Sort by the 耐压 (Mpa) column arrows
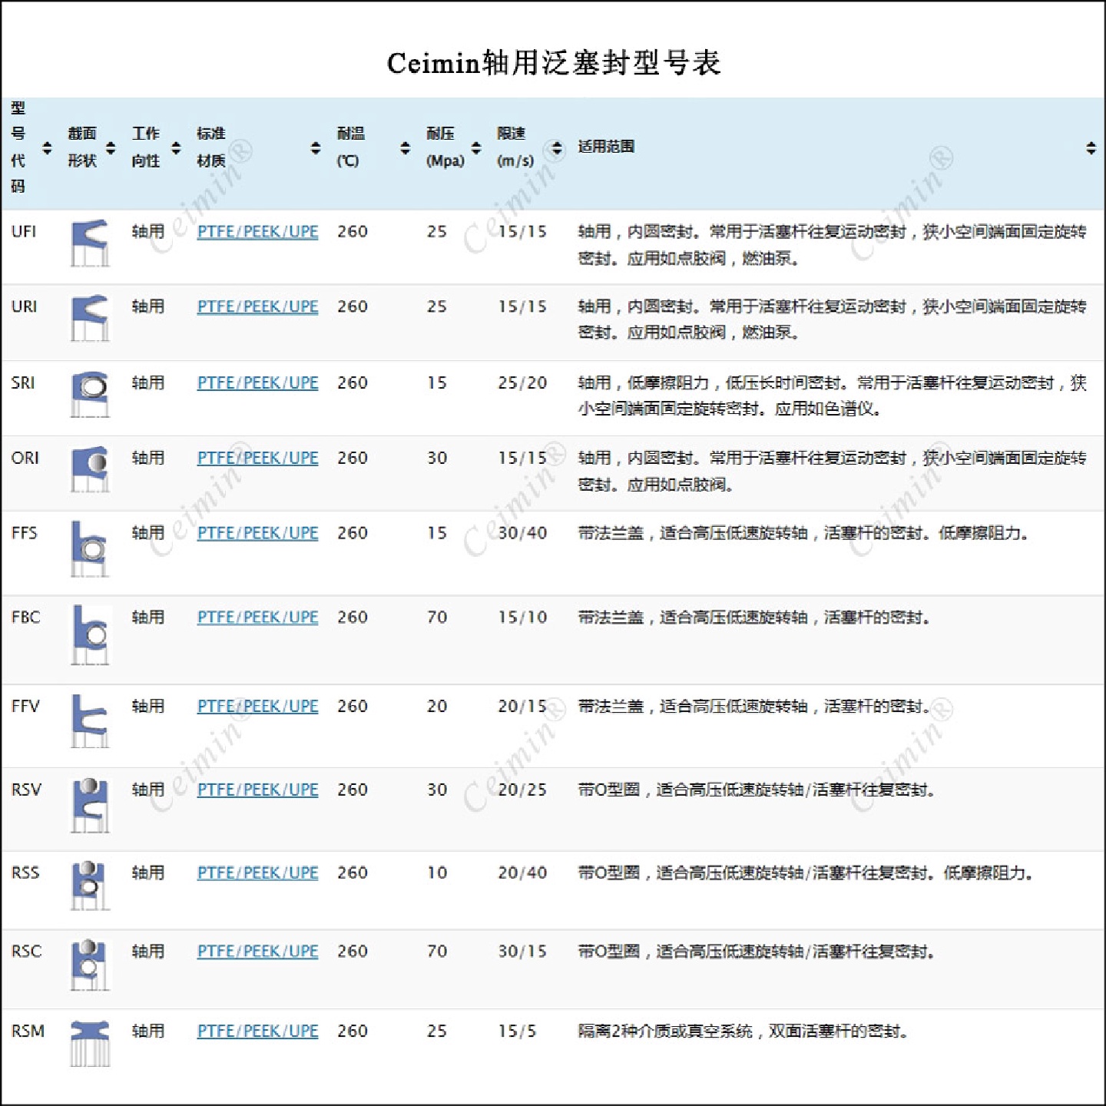Viewport: 1106px width, 1106px height. click(x=476, y=147)
